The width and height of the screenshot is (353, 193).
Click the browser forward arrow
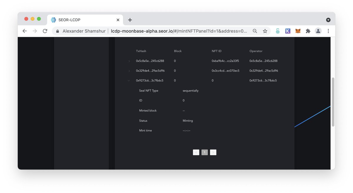35,31
